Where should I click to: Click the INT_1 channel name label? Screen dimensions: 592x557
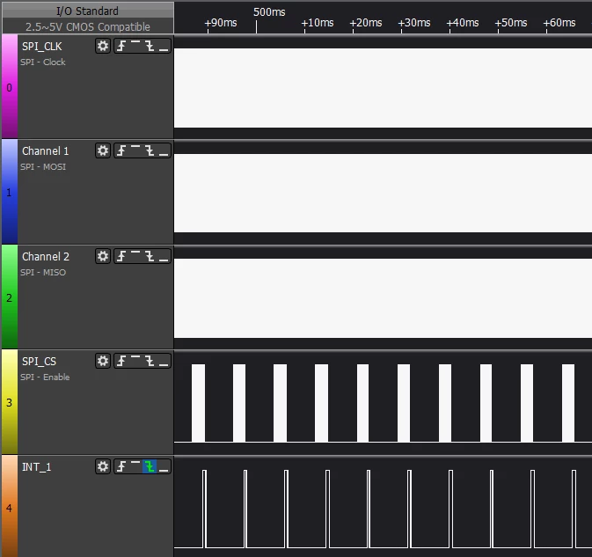pyautogui.click(x=37, y=467)
